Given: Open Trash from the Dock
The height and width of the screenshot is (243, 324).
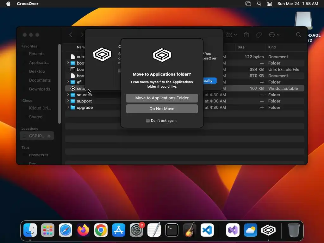Looking at the screenshot, I should 294,230.
